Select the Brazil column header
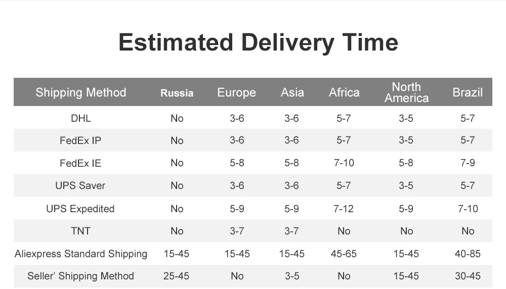Screen dimensions: 506x289 coord(467,92)
